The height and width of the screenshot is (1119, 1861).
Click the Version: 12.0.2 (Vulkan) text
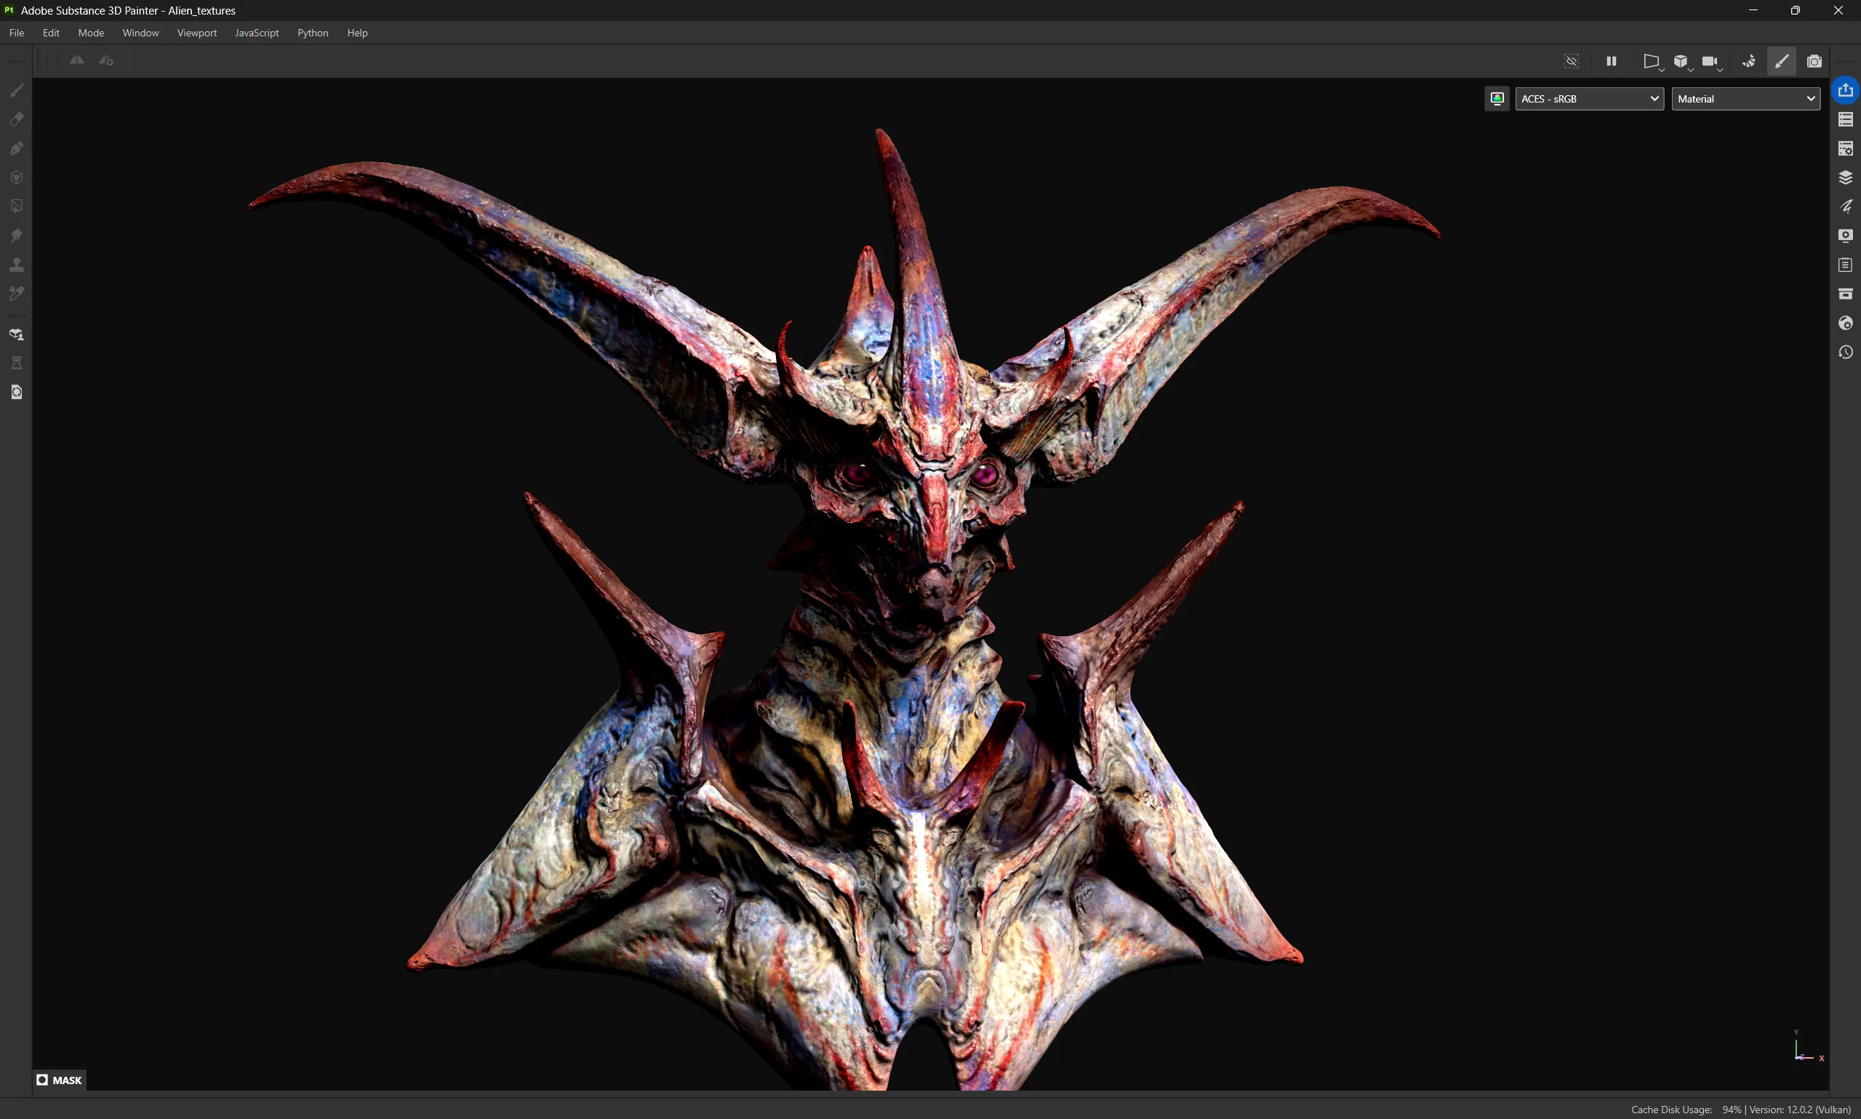(1800, 1110)
